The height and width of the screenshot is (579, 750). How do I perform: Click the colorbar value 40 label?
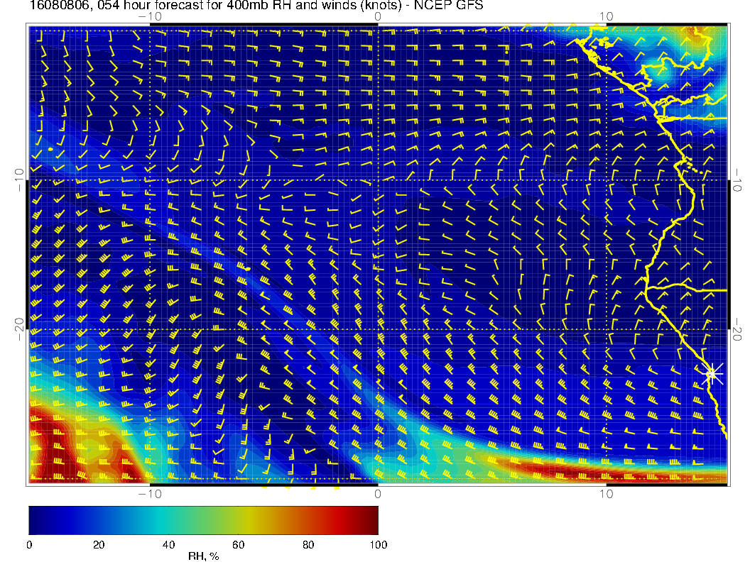168,545
